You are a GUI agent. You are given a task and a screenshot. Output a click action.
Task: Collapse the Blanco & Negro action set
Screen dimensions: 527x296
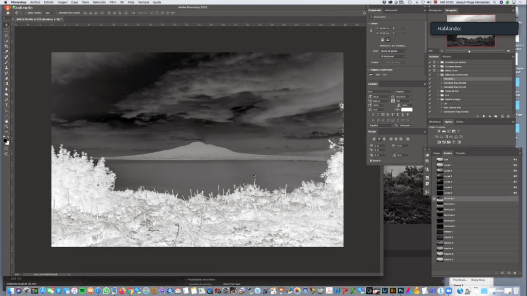tap(438, 99)
